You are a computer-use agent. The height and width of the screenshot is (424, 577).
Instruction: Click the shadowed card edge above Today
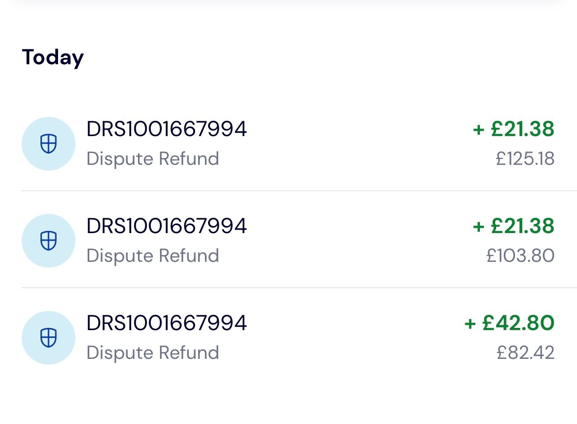(288, 4)
